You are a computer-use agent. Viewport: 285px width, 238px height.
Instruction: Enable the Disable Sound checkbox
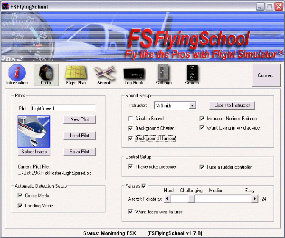click(x=131, y=119)
